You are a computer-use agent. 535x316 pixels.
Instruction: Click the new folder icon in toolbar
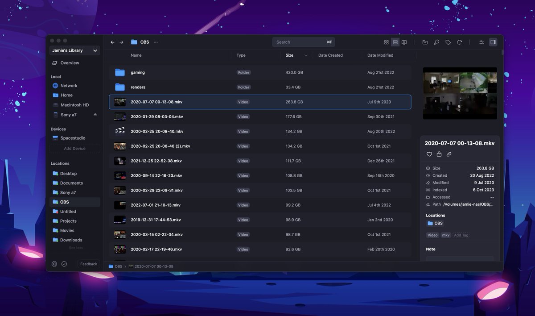[x=425, y=42]
